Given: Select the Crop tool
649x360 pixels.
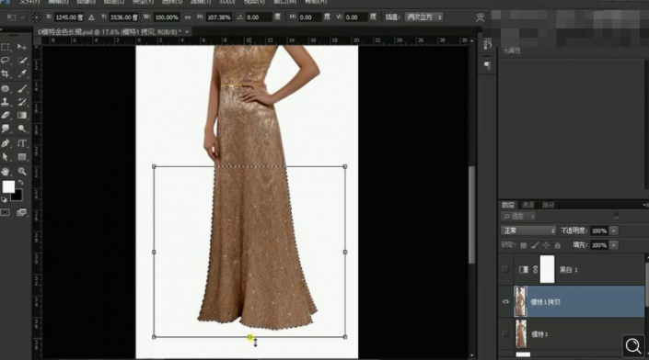Looking at the screenshot, I should click(6, 73).
